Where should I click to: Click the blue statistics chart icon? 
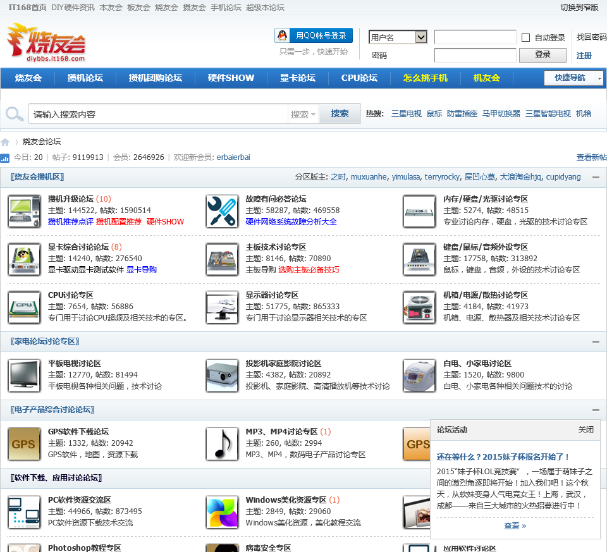click(5, 157)
